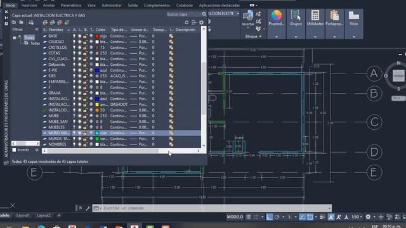This screenshot has width=406, height=228.
Task: Open the current layer combo box dropdown
Action: coord(238,13)
